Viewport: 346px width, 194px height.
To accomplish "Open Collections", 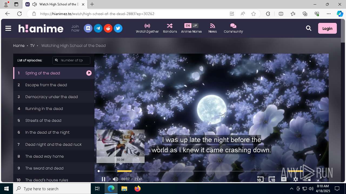I will [x=305, y=14].
